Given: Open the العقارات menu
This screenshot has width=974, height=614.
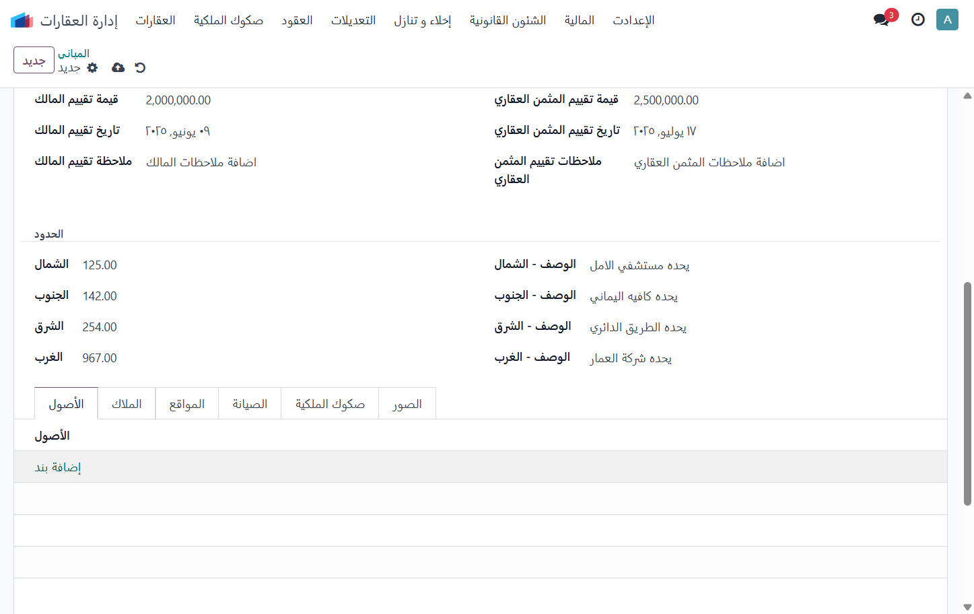Looking at the screenshot, I should tap(155, 20).
